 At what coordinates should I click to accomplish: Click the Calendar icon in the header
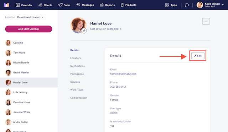[x=18, y=5]
